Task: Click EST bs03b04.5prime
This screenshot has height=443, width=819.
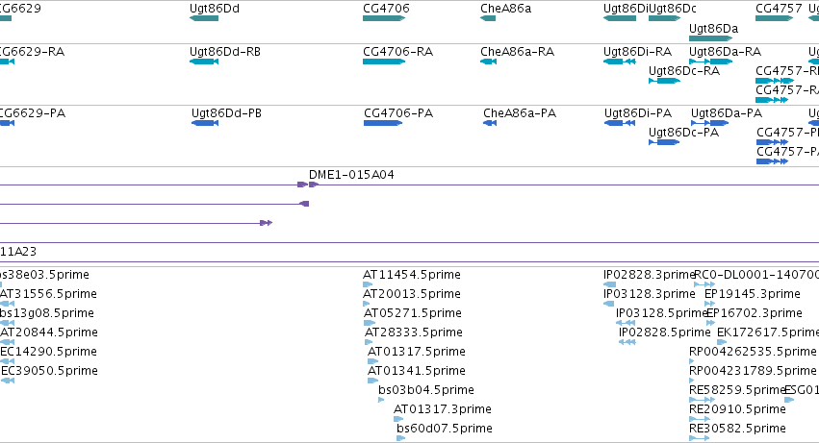Action: click(x=426, y=390)
